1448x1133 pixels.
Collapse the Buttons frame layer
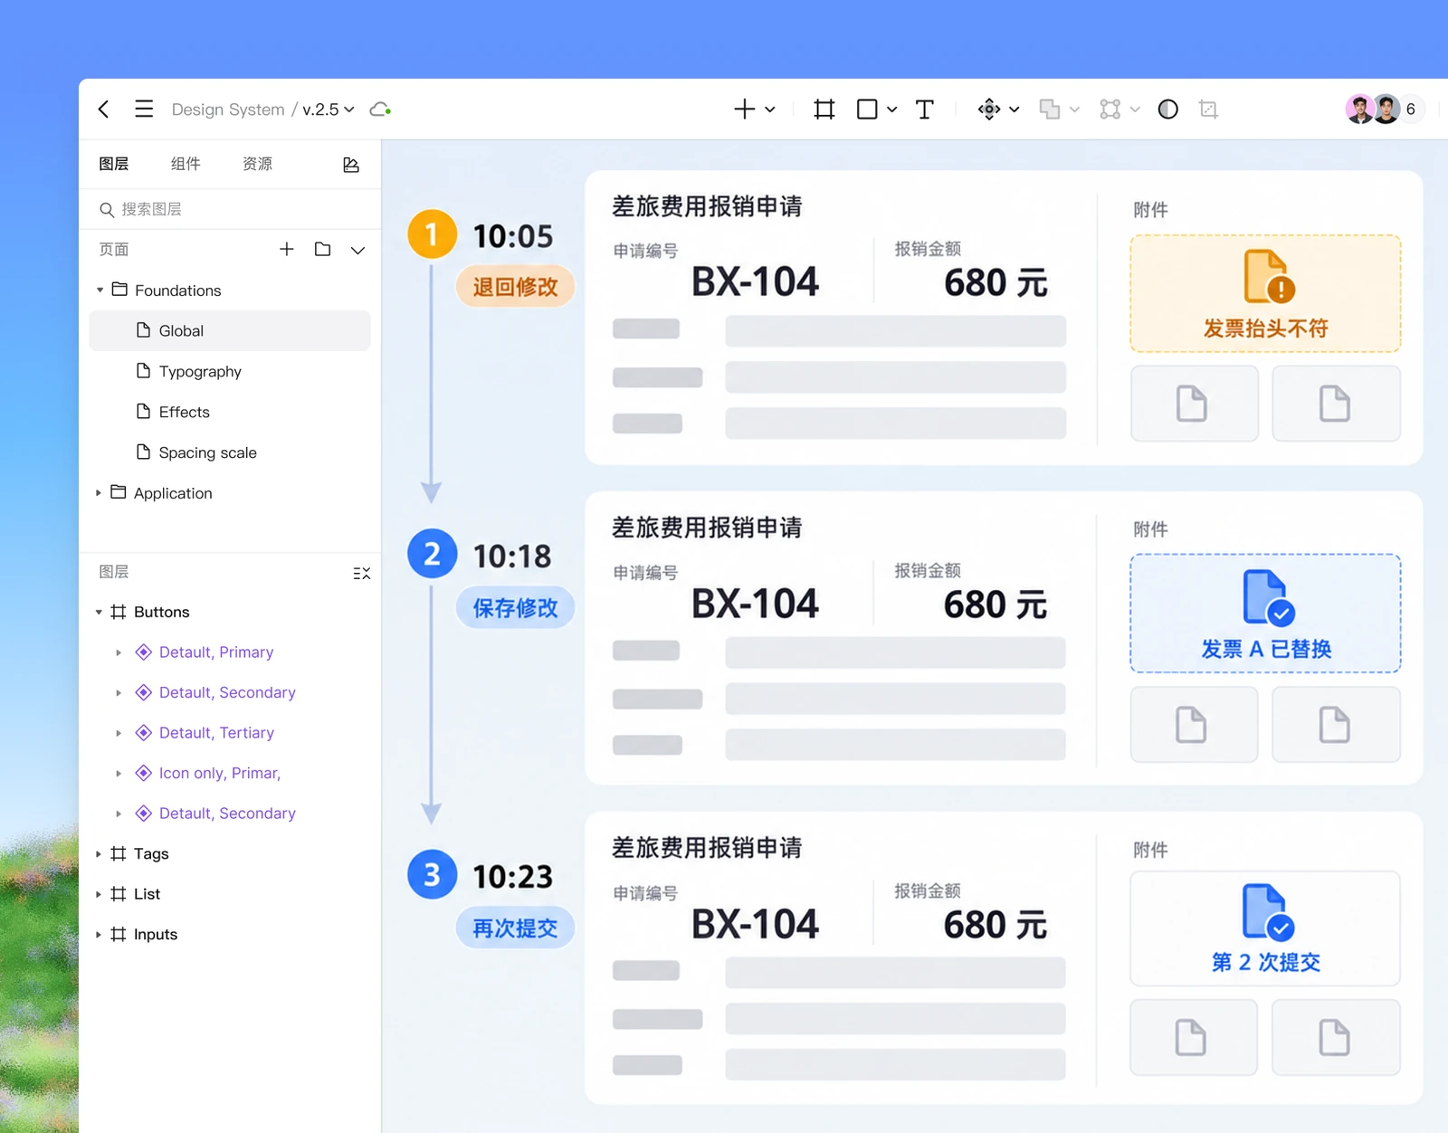click(99, 613)
